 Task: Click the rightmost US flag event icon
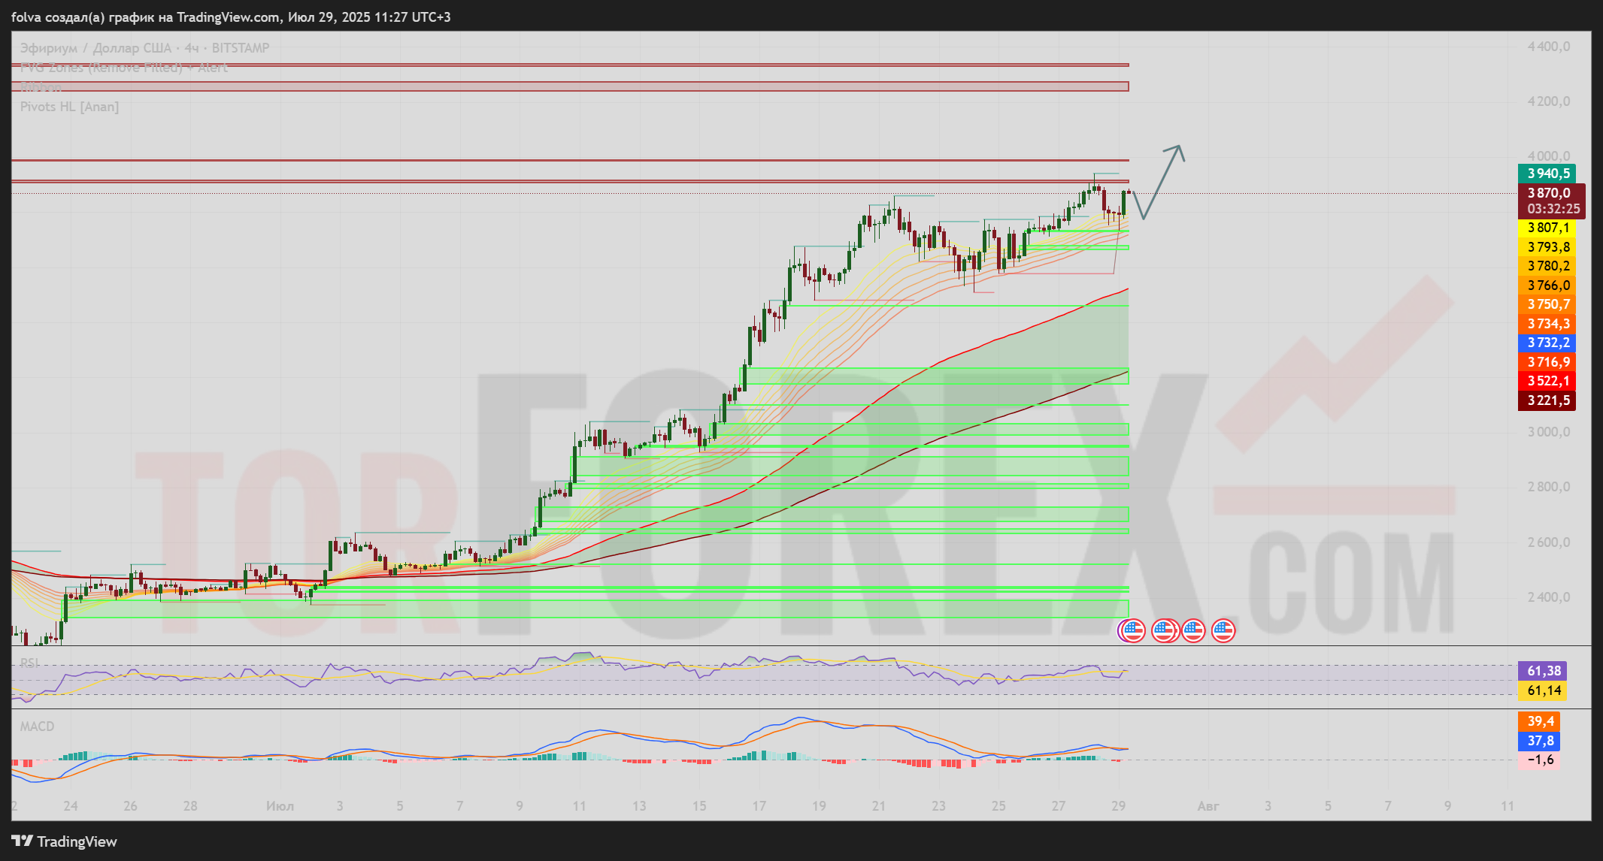tap(1223, 630)
